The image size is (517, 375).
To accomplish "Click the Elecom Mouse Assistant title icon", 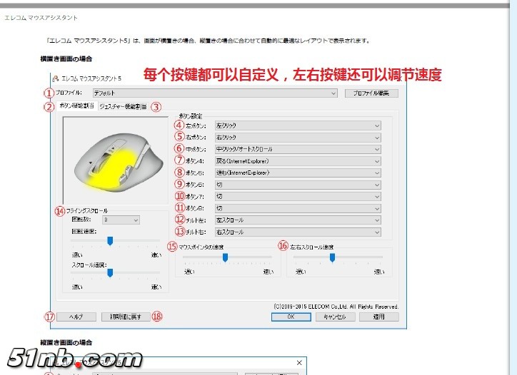I will (56, 78).
